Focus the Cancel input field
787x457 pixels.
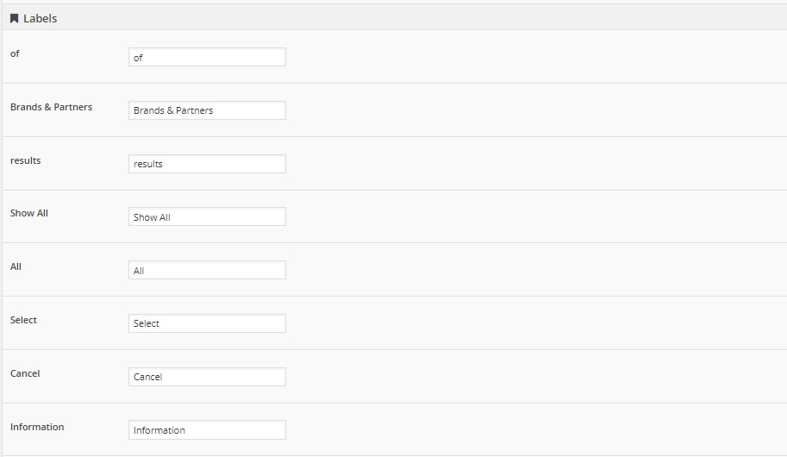[x=207, y=377]
